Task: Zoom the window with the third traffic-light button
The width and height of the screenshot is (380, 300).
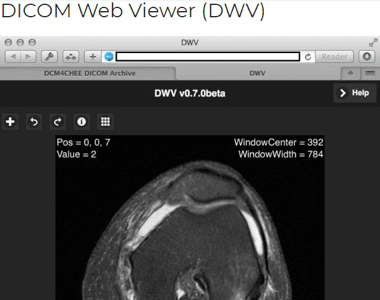Action: [32, 43]
